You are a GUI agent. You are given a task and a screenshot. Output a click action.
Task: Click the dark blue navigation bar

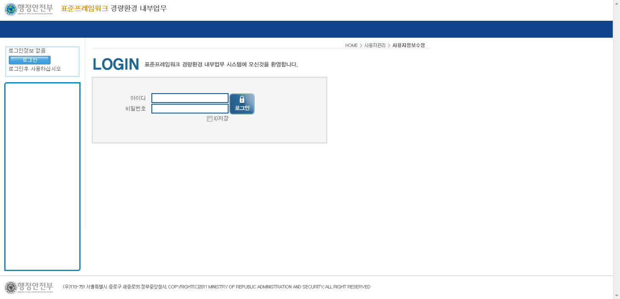click(306, 29)
